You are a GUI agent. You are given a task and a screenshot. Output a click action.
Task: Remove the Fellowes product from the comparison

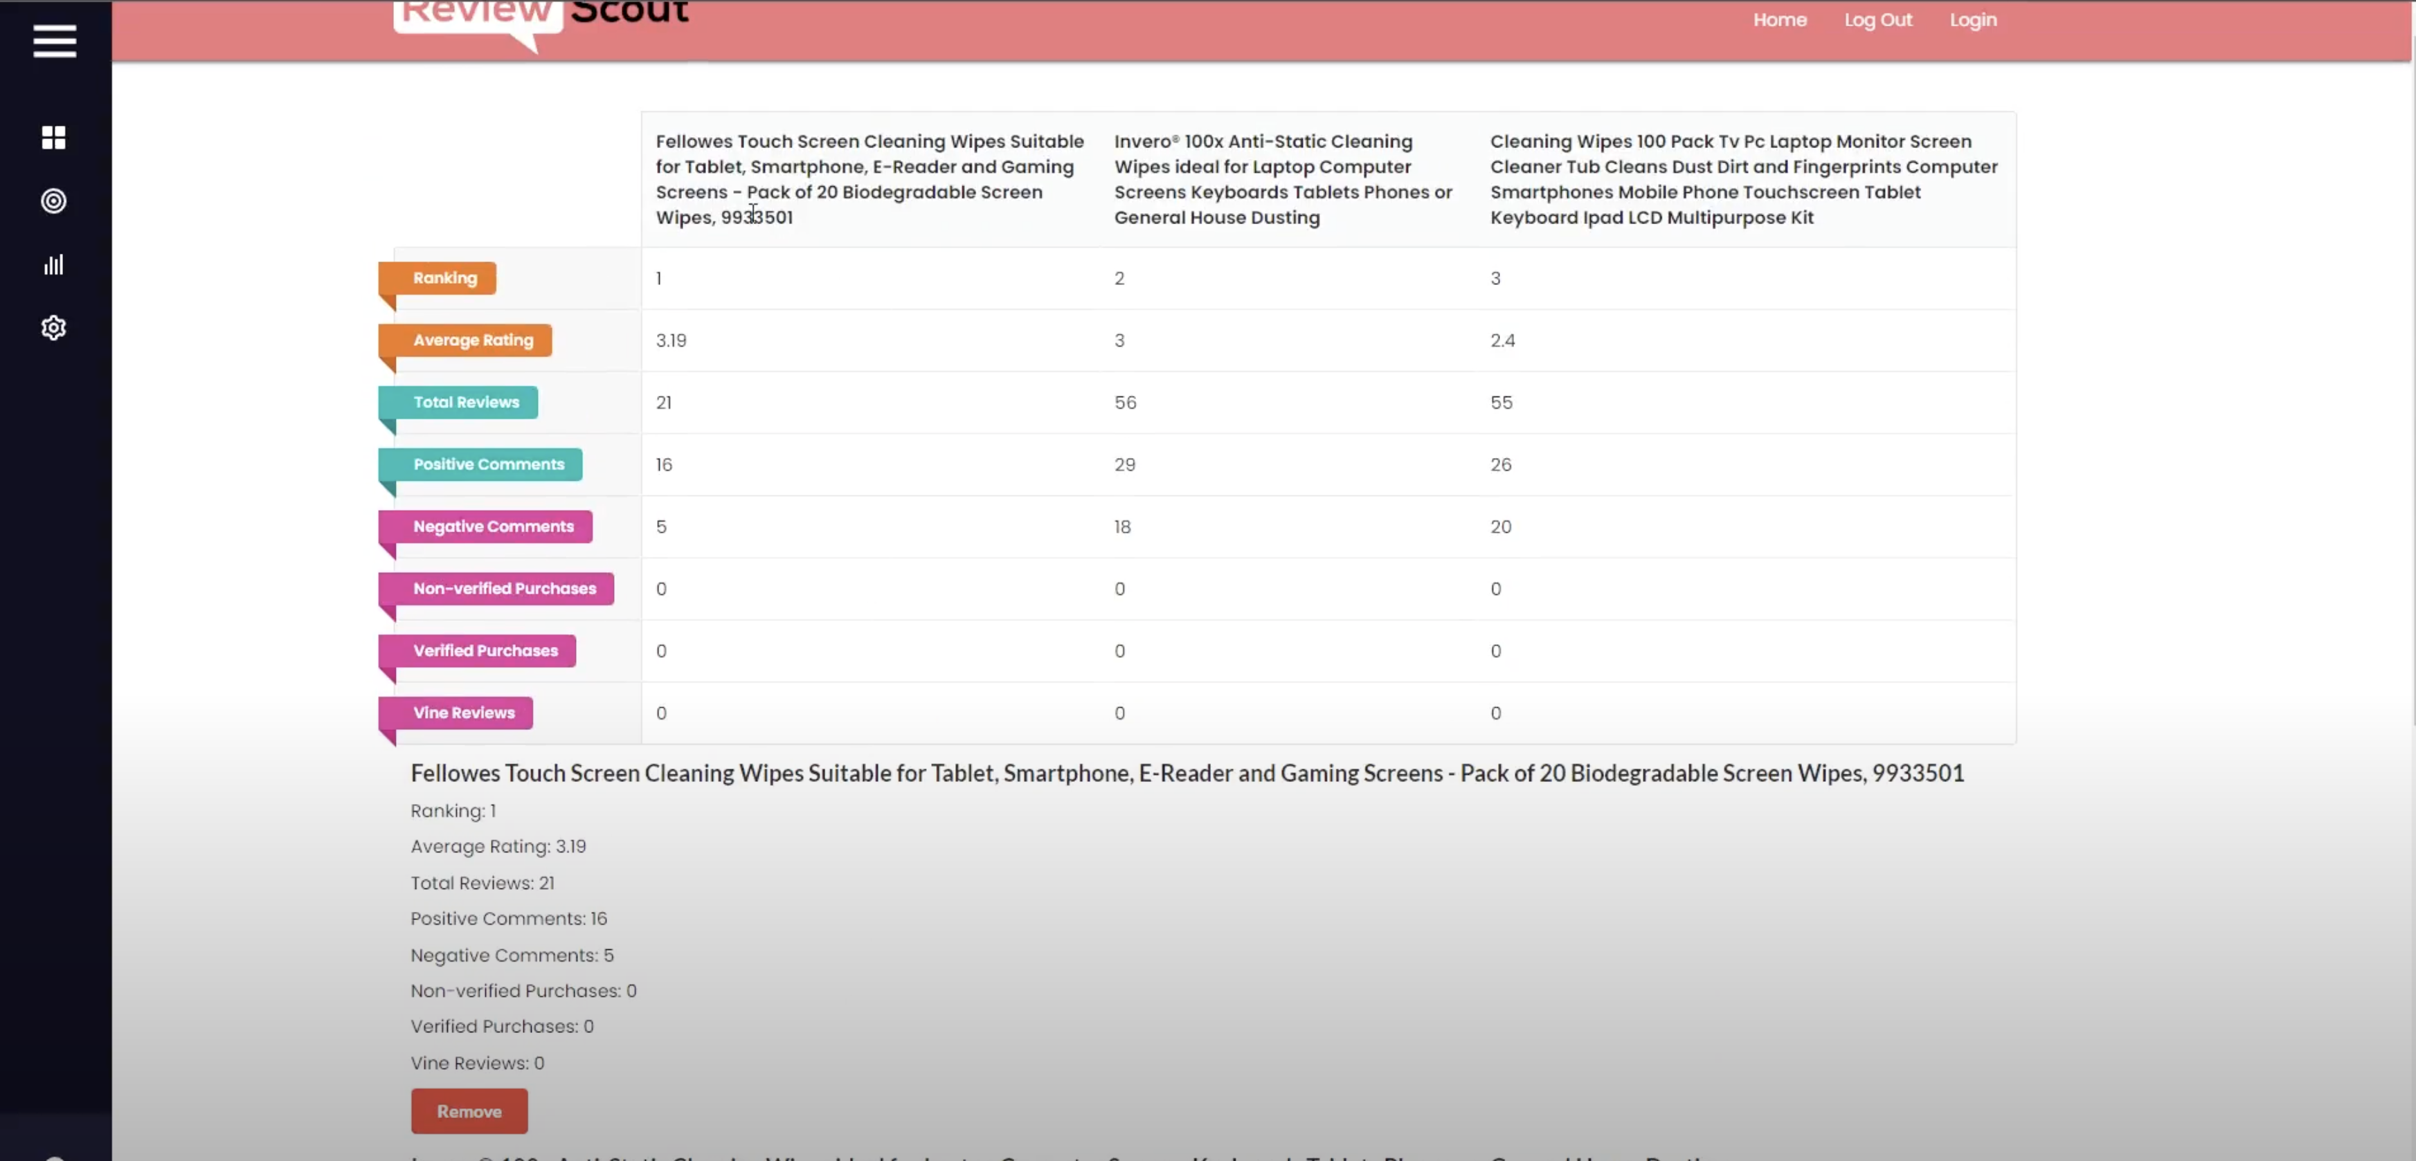(469, 1111)
